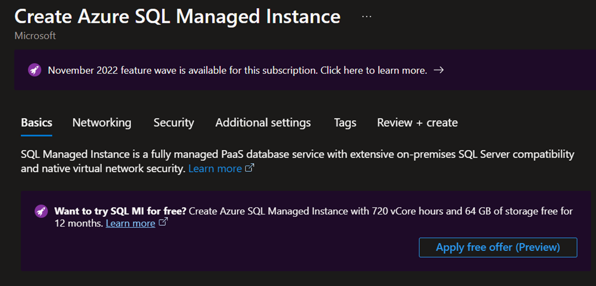The width and height of the screenshot is (596, 286).
Task: Click the Microsoft subtitle under the page title
Action: pyautogui.click(x=35, y=36)
